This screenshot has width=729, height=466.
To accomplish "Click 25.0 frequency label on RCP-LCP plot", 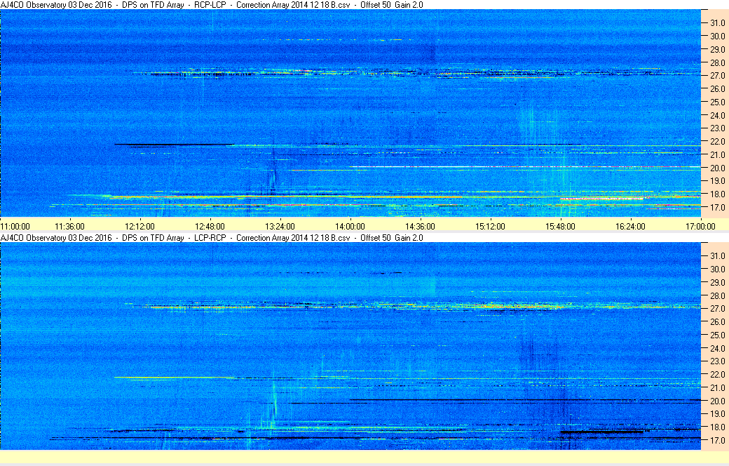I will pyautogui.click(x=717, y=102).
